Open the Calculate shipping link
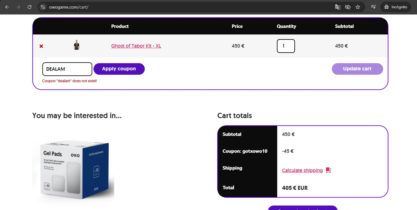The image size is (417, 210). pyautogui.click(x=302, y=170)
